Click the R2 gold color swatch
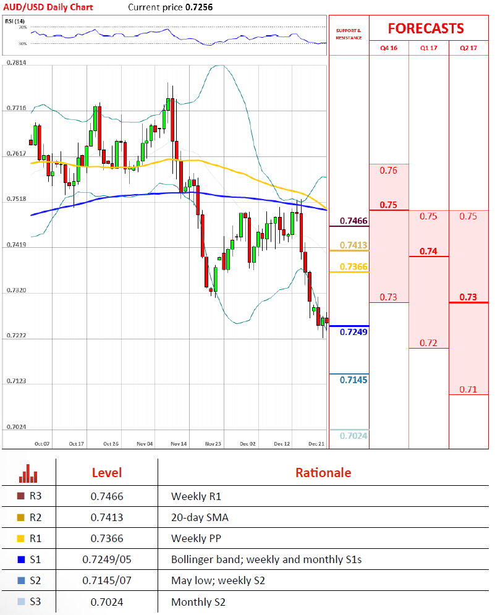This screenshot has width=495, height=615. (21, 517)
